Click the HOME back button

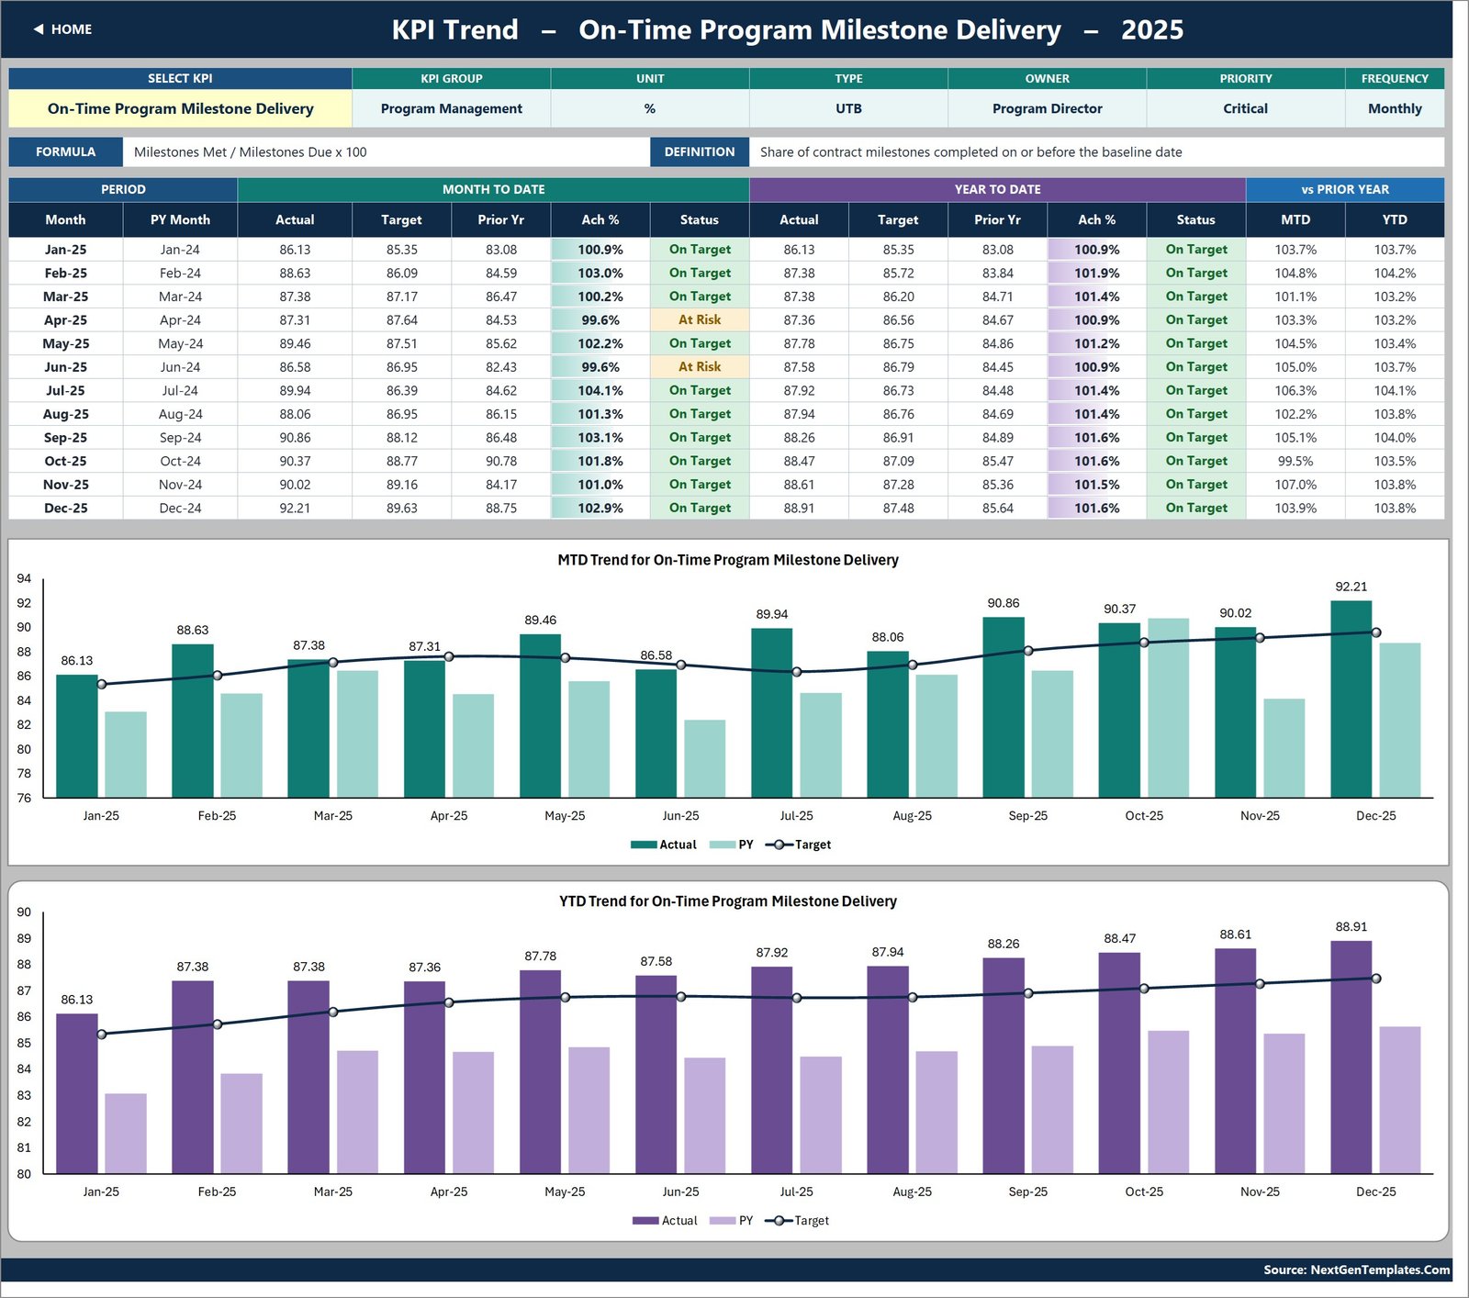[x=62, y=29]
